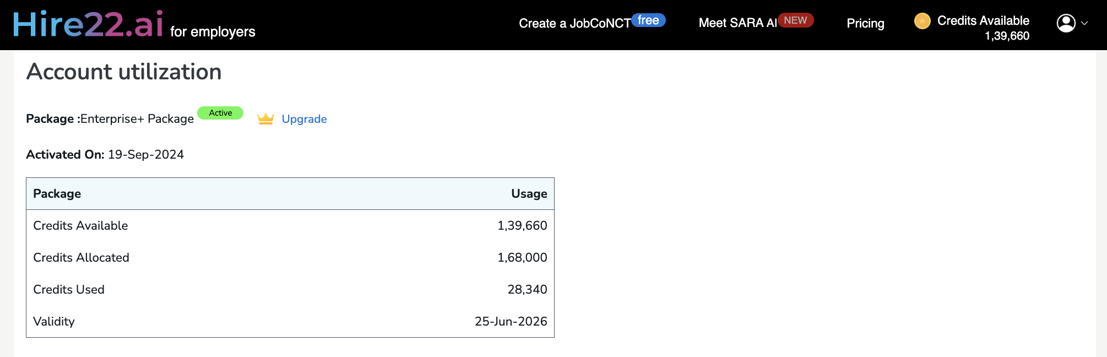The height and width of the screenshot is (357, 1107).
Task: Click the crown icon beside Upgrade
Action: pyautogui.click(x=265, y=119)
